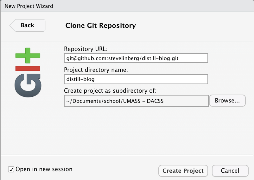Screen dimensions: 254x180
Task: Click the red minus bar of the Git icon
Action: [28, 68]
